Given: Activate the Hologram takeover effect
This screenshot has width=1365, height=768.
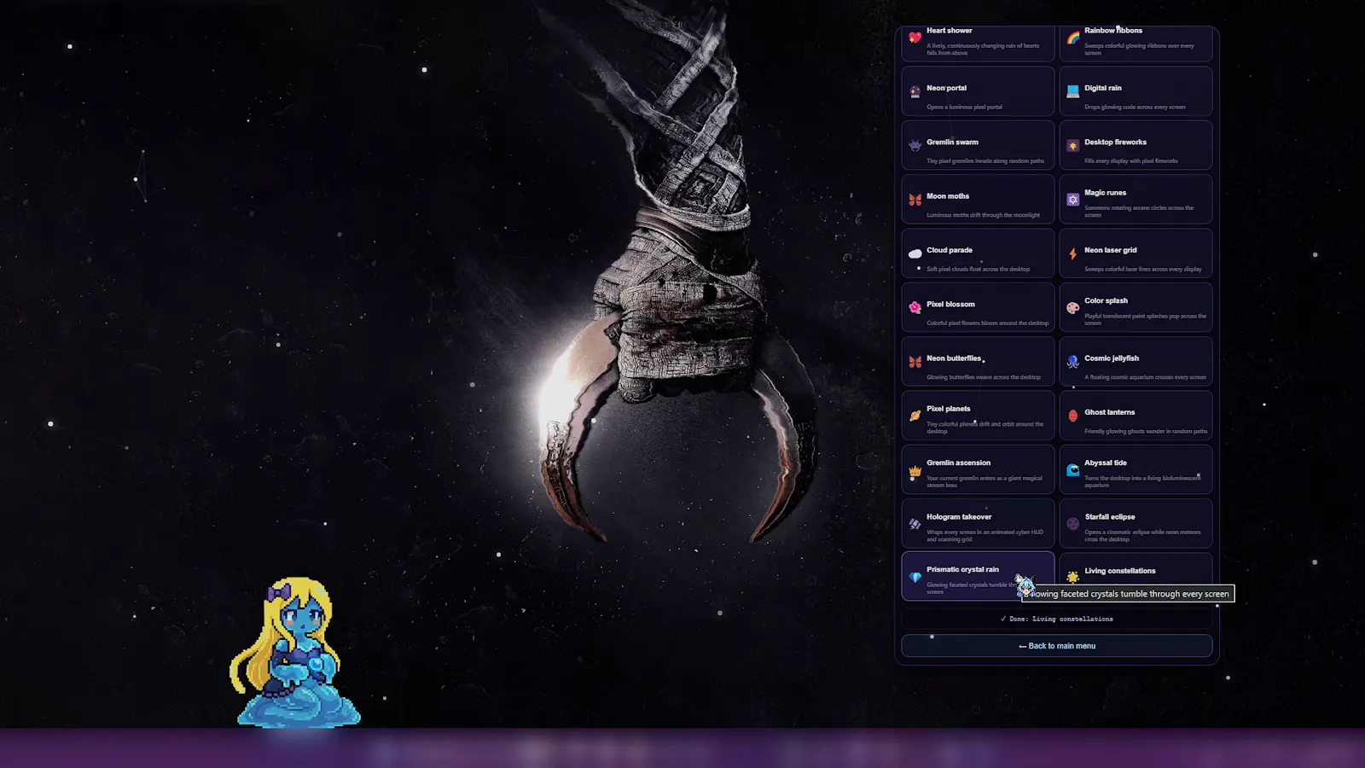Looking at the screenshot, I should point(978,524).
